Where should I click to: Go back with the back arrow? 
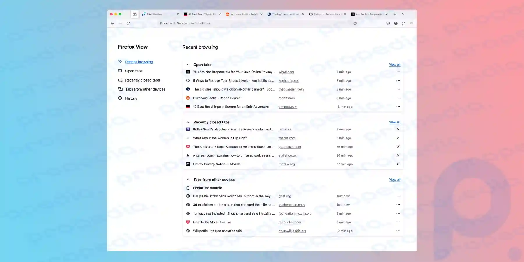(112, 23)
